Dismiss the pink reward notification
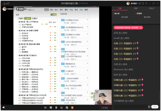The image size is (161, 111). 141,28
